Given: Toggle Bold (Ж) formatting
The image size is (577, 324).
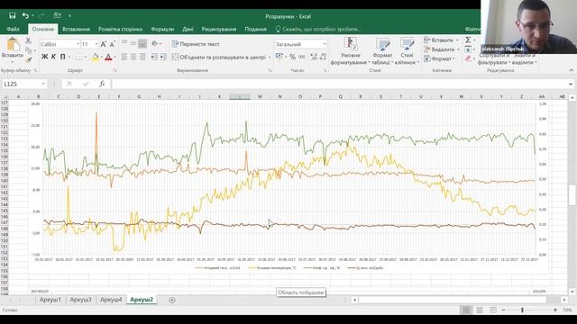Looking at the screenshot, I should pos(44,57).
